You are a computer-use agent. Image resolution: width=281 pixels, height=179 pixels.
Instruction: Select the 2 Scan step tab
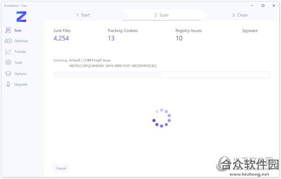tap(162, 15)
